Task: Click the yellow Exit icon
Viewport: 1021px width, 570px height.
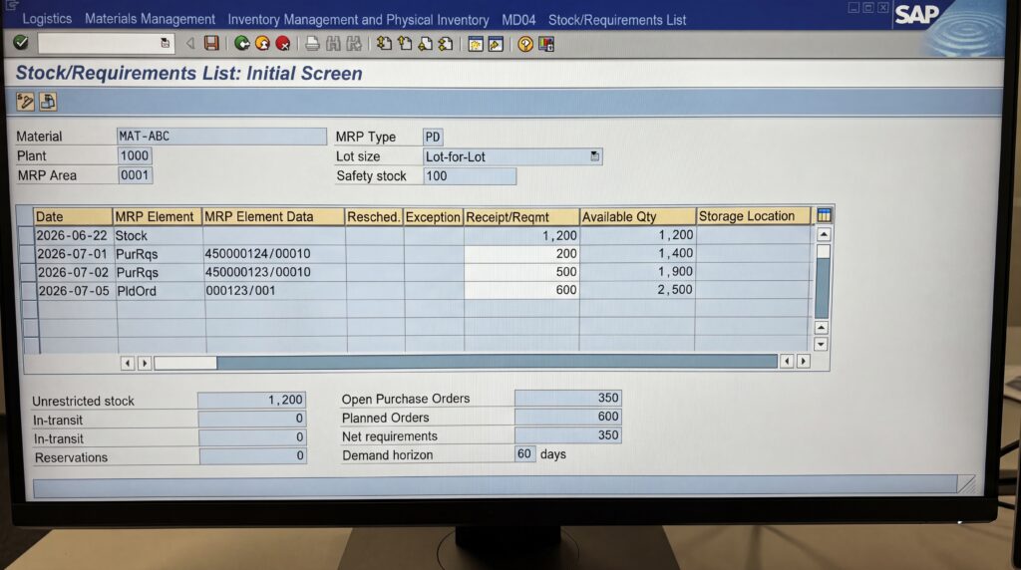Action: pyautogui.click(x=262, y=44)
